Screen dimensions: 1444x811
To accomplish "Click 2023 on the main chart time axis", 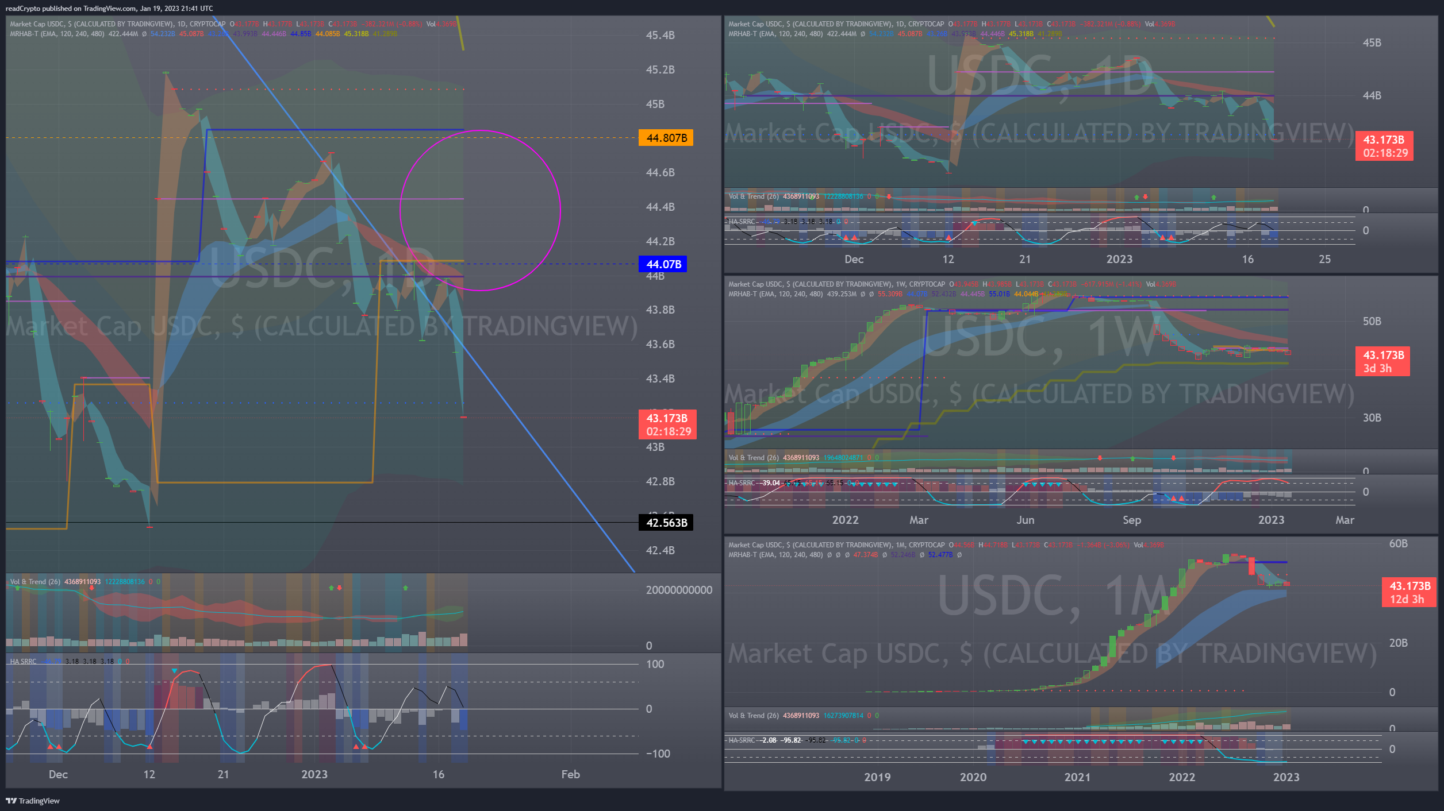I will (314, 774).
